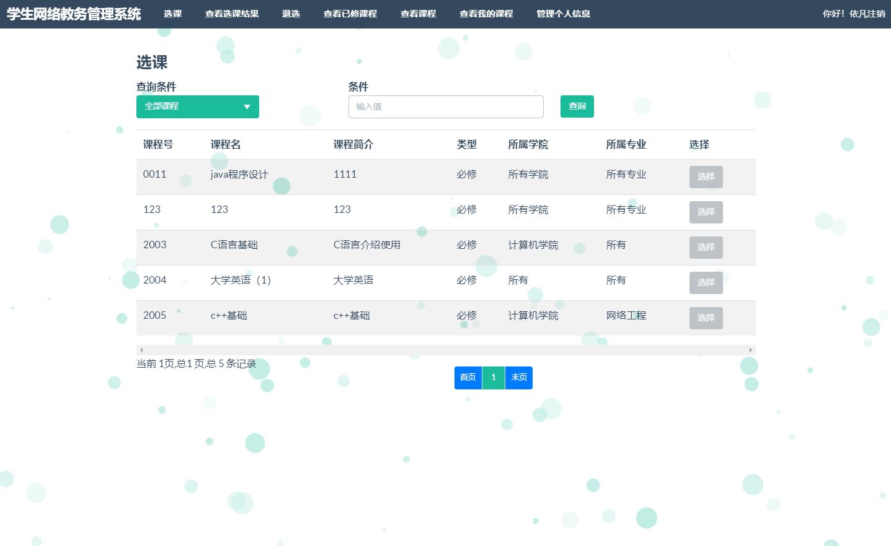Image resolution: width=891 pixels, height=546 pixels.
Task: View 查看已修课程 in the top navigation
Action: click(350, 13)
